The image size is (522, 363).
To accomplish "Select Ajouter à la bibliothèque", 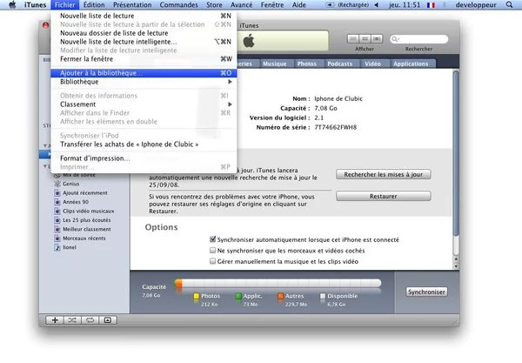I will [x=144, y=73].
